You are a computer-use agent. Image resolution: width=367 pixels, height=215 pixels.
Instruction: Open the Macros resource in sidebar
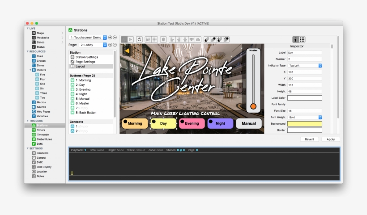click(x=41, y=102)
